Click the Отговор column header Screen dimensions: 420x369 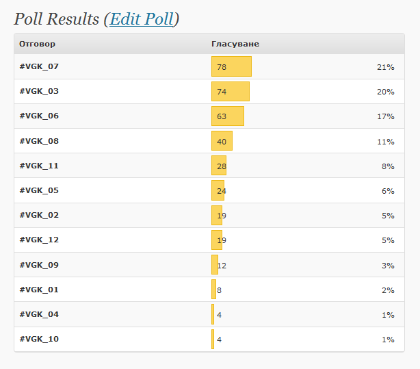(38, 44)
